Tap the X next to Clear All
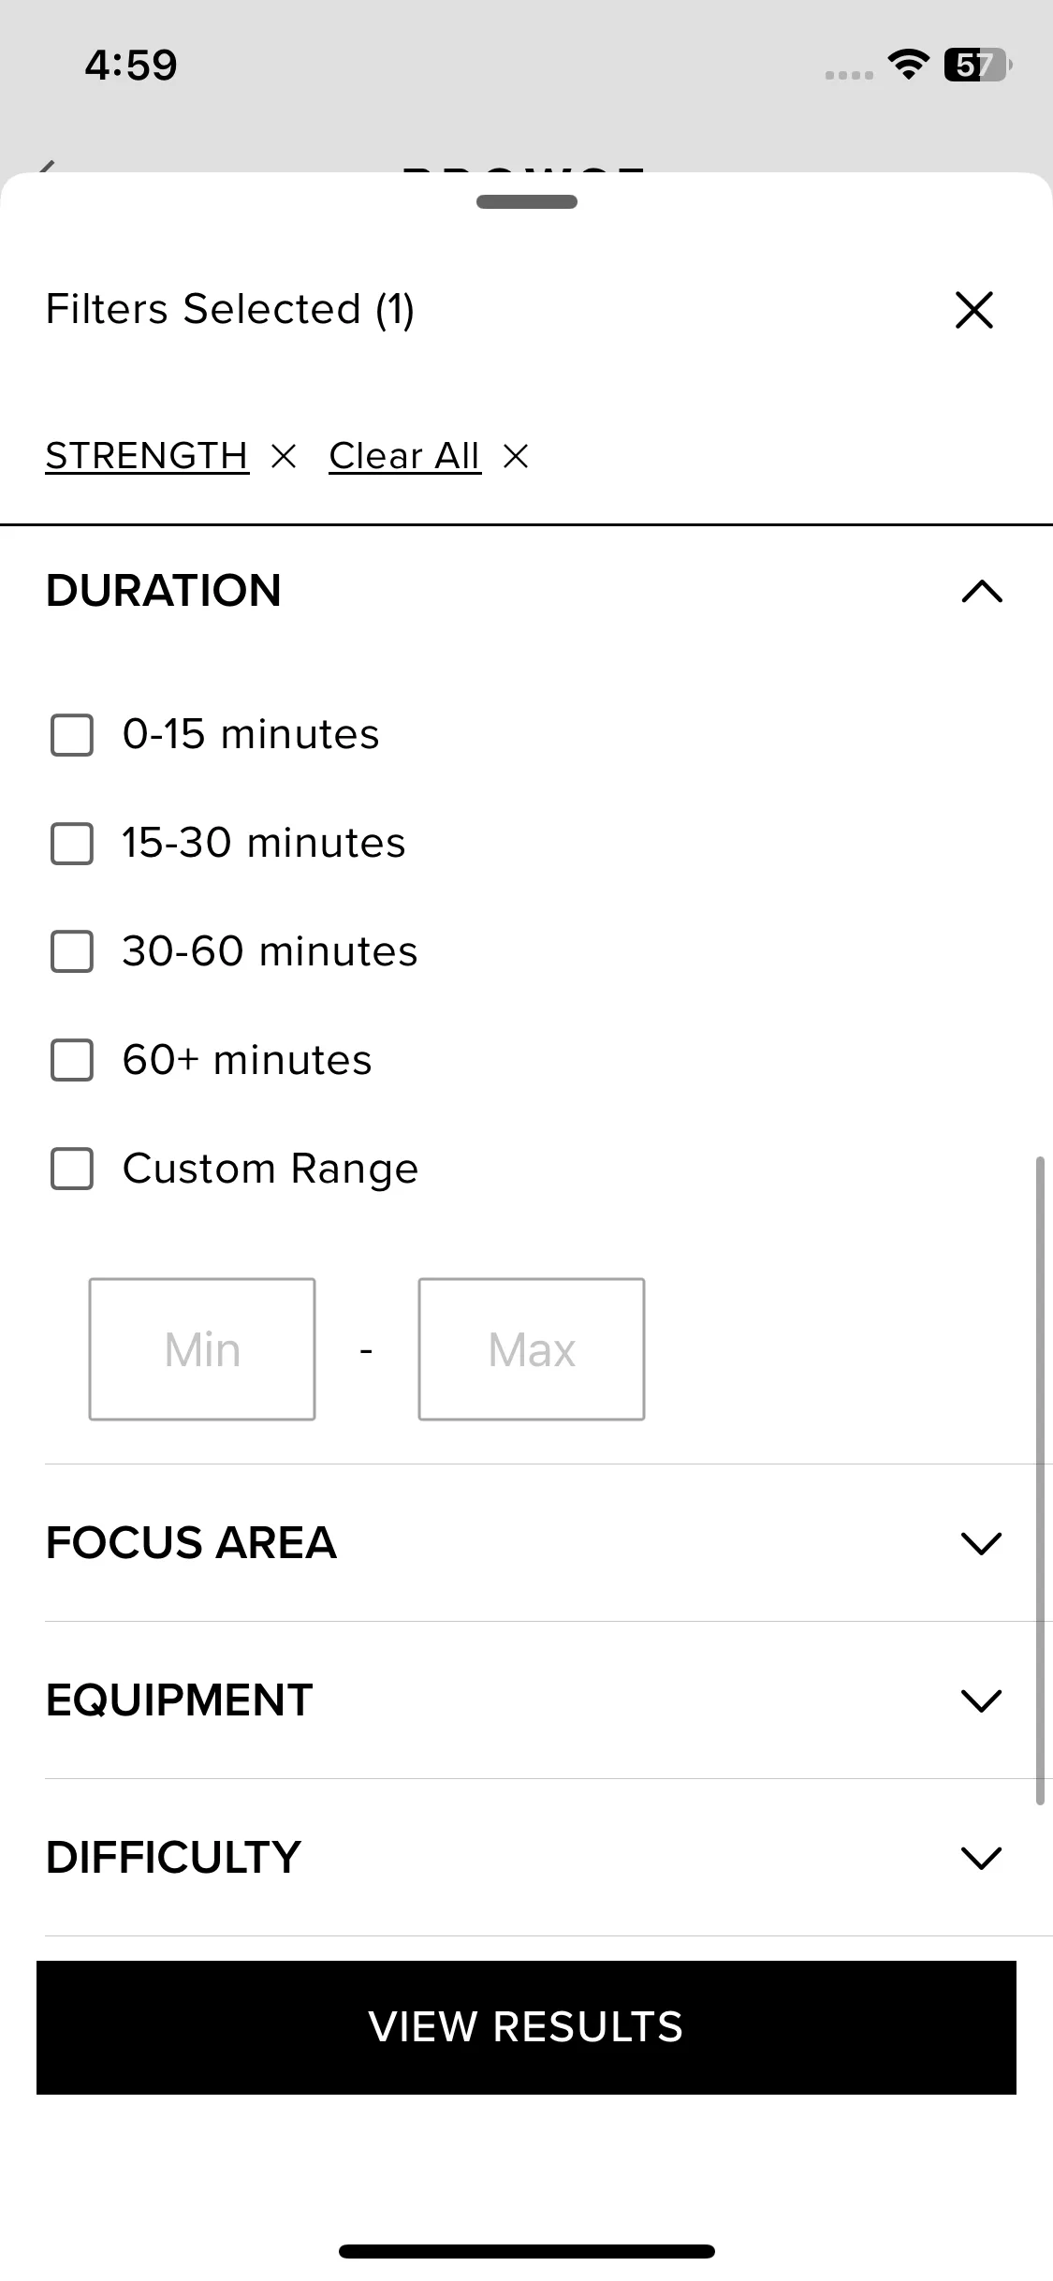The height and width of the screenshot is (2281, 1053). [x=516, y=457]
